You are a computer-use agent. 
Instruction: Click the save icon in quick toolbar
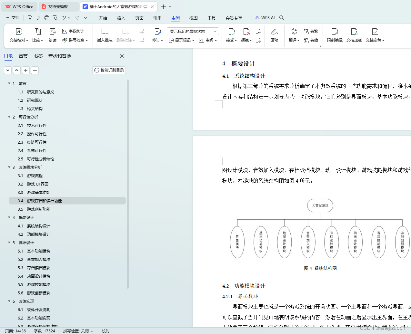point(30,18)
